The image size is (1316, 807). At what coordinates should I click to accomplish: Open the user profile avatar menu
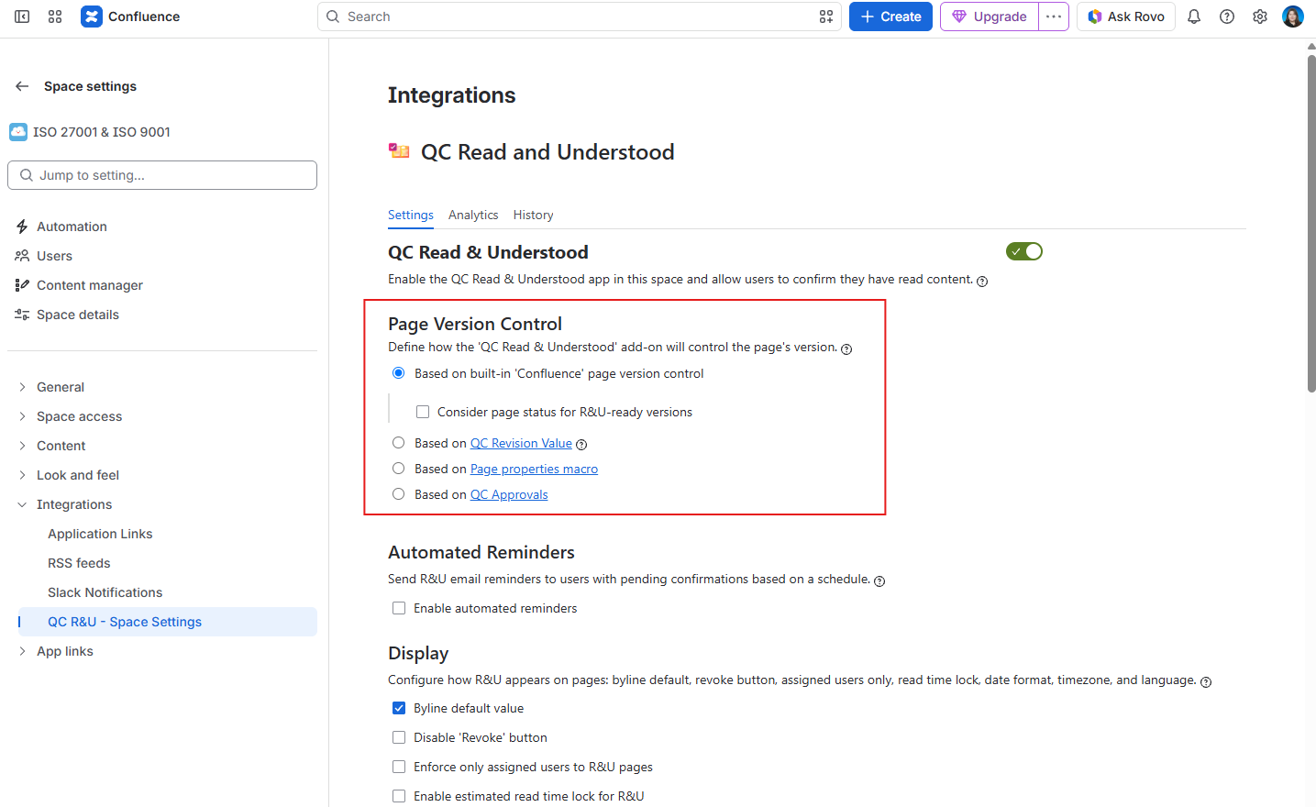(1293, 17)
